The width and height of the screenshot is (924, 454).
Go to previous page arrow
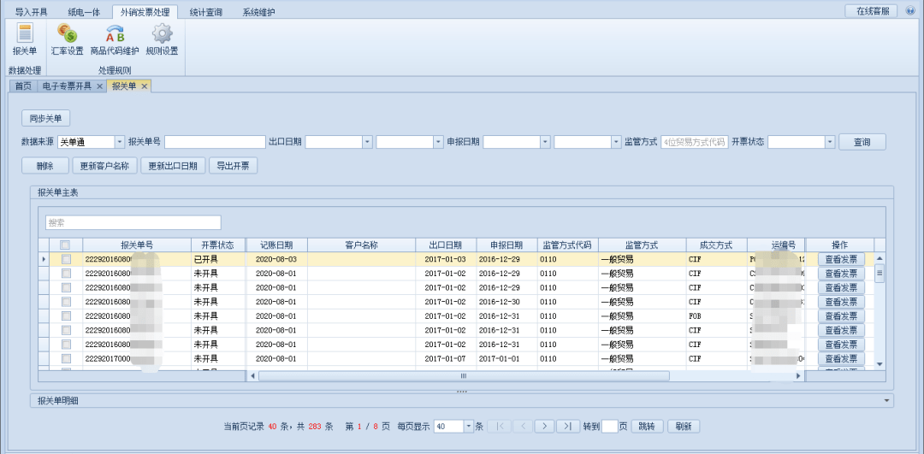[x=523, y=427]
